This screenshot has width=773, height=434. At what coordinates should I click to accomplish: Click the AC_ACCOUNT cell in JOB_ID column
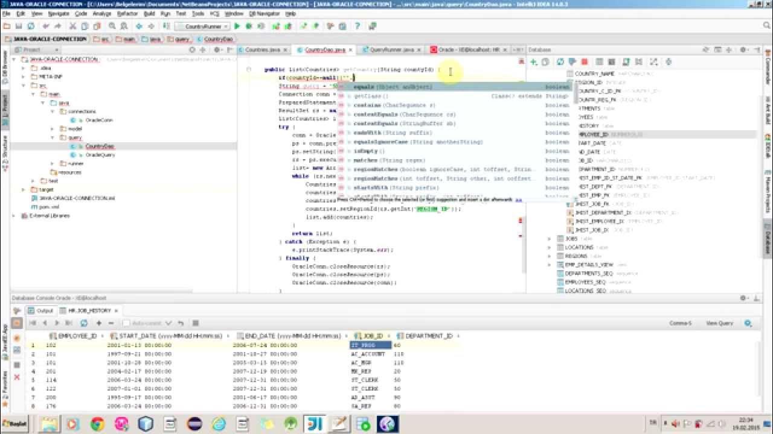[x=368, y=354]
